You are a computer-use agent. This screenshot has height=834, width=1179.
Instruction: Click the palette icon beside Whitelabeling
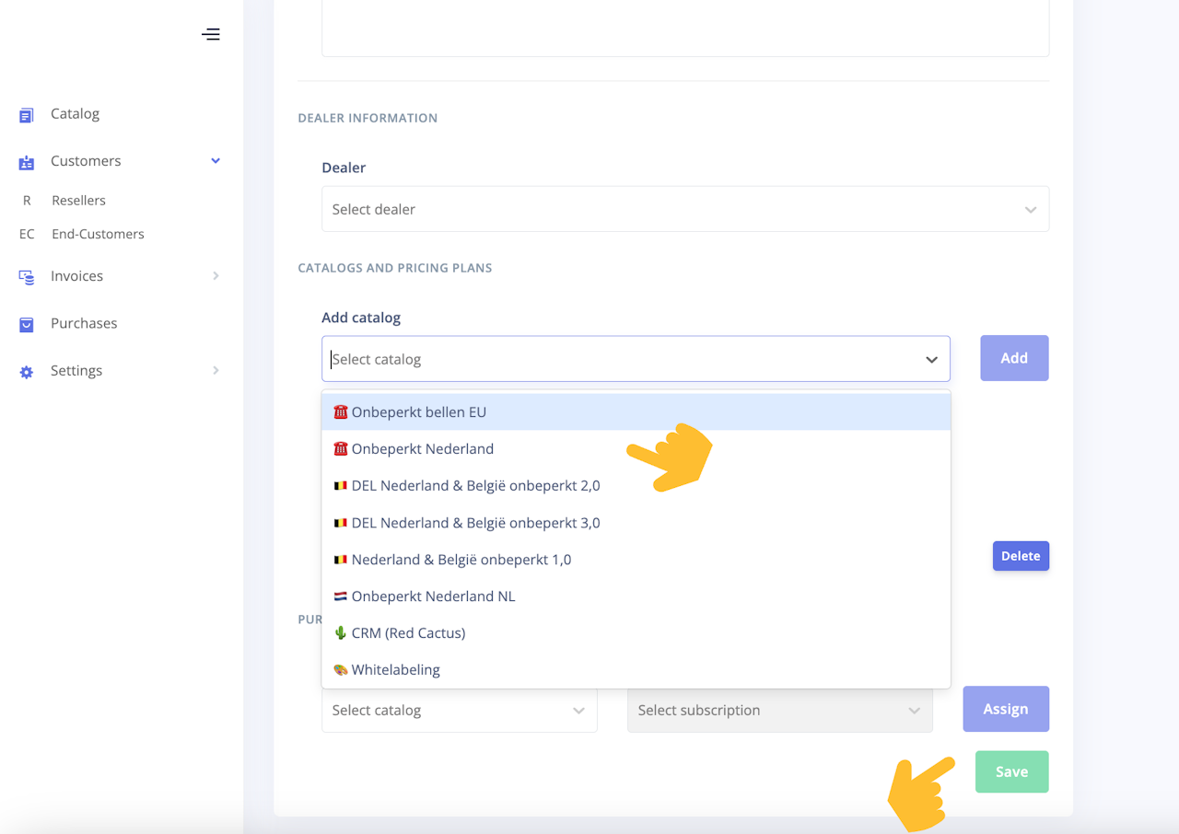[340, 670]
